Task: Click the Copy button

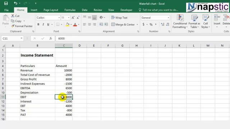Action: pos(17,21)
